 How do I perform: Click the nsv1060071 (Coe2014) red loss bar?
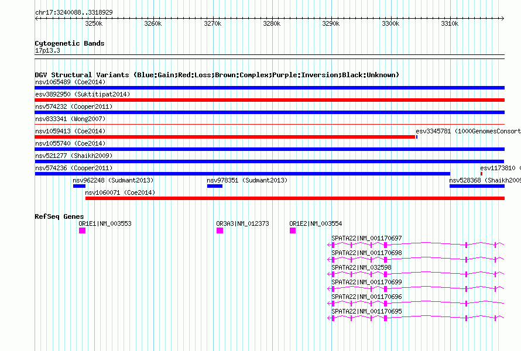point(295,198)
